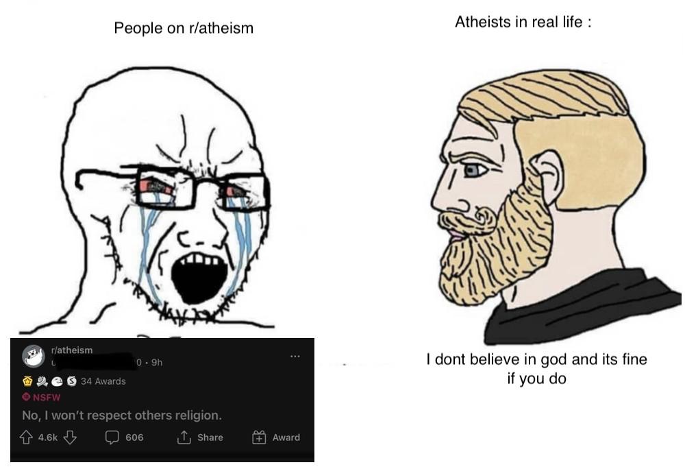The height and width of the screenshot is (467, 685).
Task: Upvote the r/atheism post
Action: click(27, 437)
